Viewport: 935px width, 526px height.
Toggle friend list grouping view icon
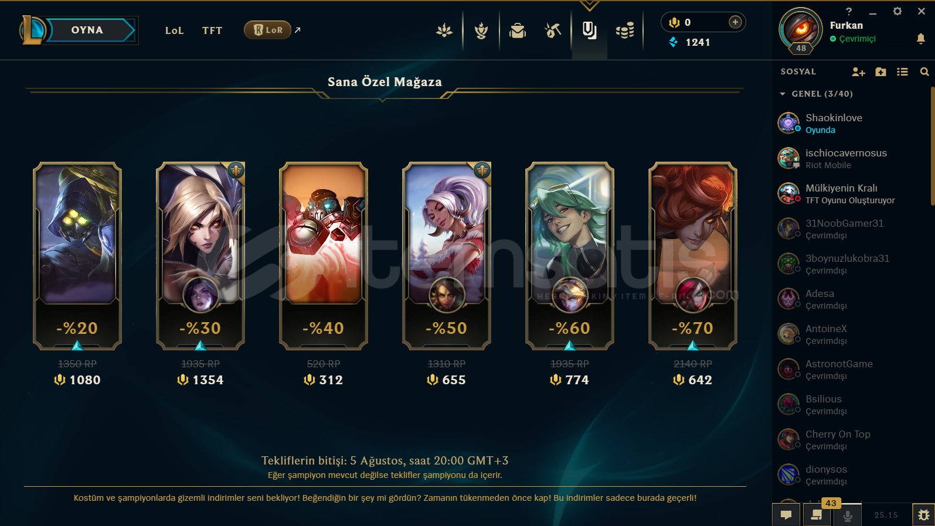coord(902,71)
